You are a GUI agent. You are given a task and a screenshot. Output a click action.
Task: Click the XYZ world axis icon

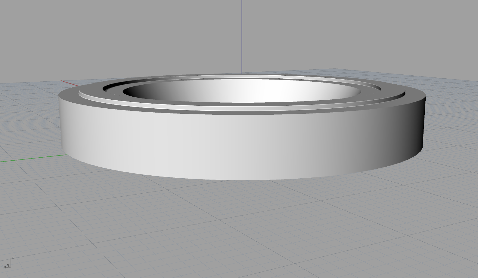point(8,263)
